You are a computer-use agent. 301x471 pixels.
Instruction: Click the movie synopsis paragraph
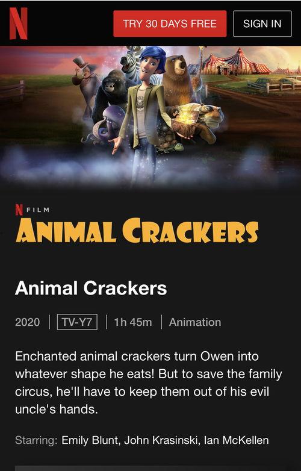(149, 382)
